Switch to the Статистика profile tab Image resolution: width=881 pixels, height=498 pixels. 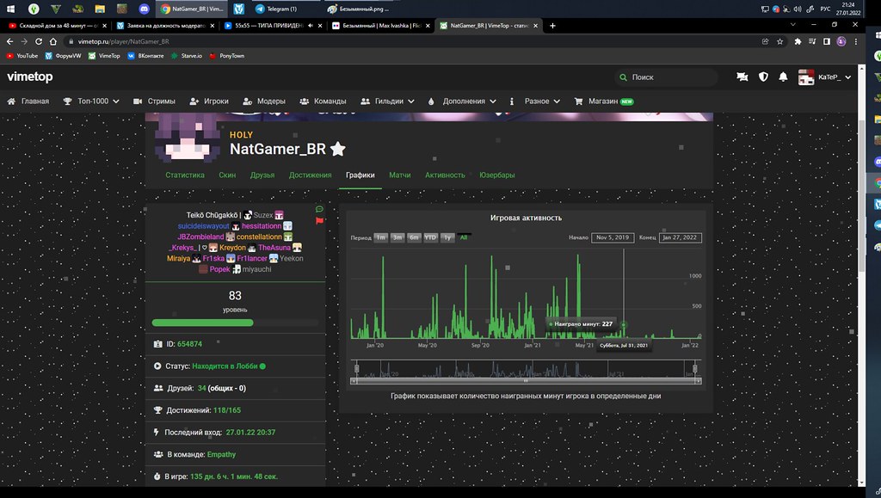pyautogui.click(x=185, y=175)
